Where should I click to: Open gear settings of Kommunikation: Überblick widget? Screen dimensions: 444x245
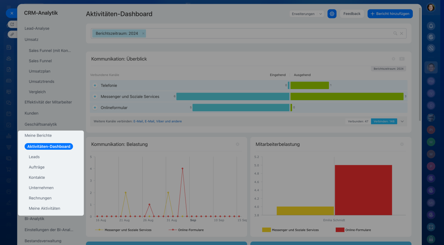tap(393, 59)
